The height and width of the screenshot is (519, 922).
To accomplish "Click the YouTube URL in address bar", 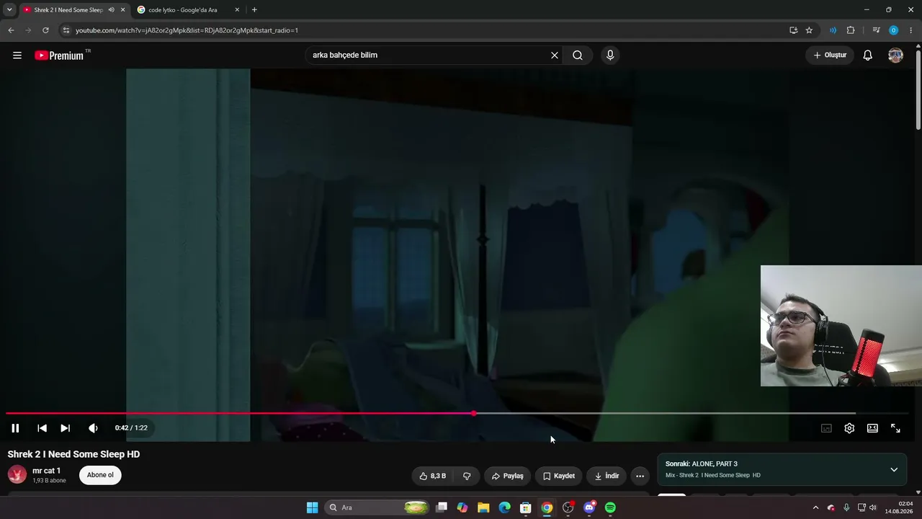I will tap(187, 30).
